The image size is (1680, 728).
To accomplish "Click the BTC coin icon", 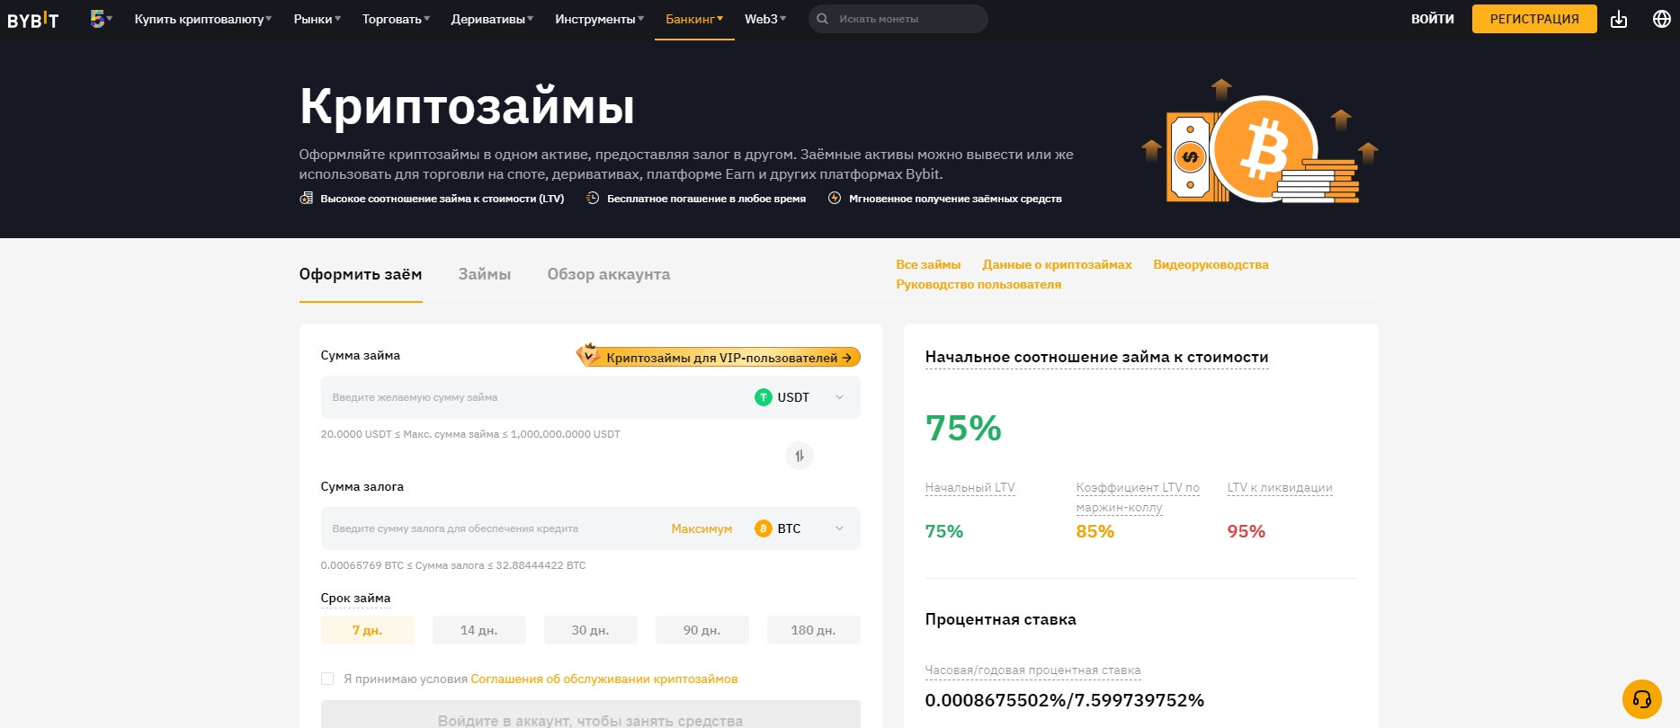I will click(x=764, y=528).
